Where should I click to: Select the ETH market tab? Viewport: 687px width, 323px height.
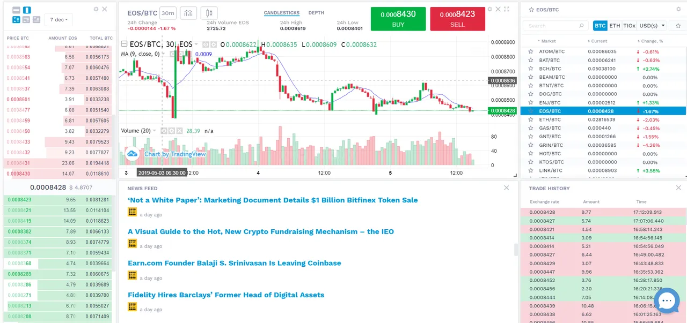(615, 26)
